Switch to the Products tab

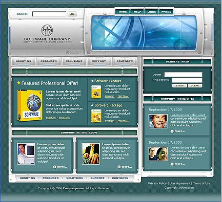tap(49, 61)
